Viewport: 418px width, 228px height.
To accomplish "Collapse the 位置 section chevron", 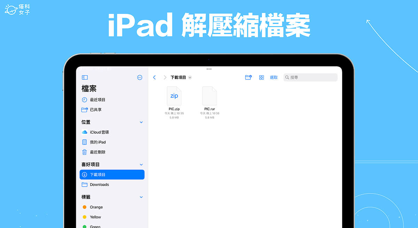I will point(141,123).
